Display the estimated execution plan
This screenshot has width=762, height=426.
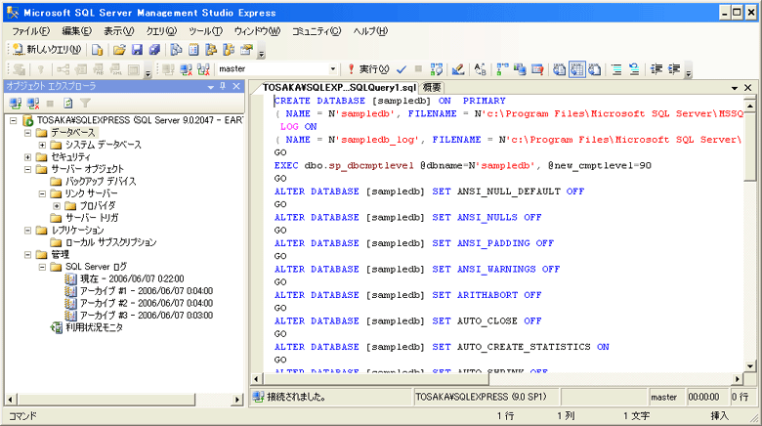(436, 69)
